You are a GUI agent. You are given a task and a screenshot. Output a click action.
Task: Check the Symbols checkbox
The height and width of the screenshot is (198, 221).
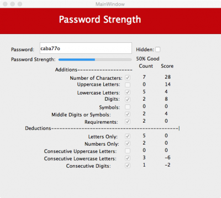128,107
